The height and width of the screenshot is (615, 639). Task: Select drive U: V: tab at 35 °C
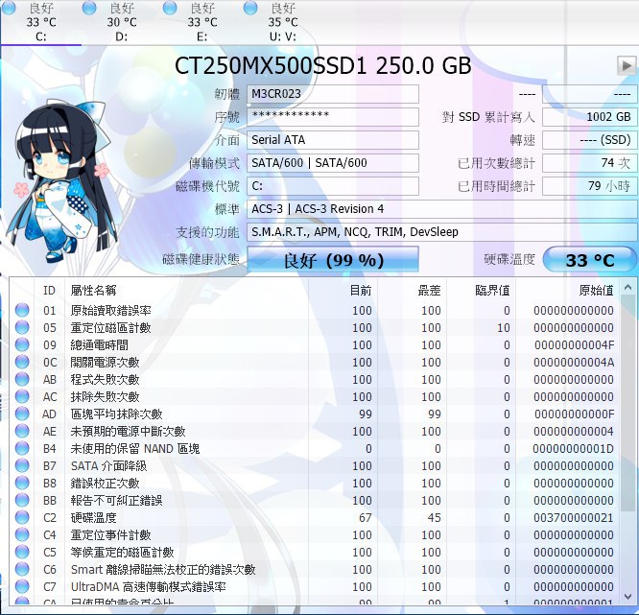click(283, 22)
